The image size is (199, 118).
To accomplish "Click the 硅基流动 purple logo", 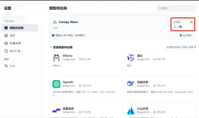I will 56,110.
